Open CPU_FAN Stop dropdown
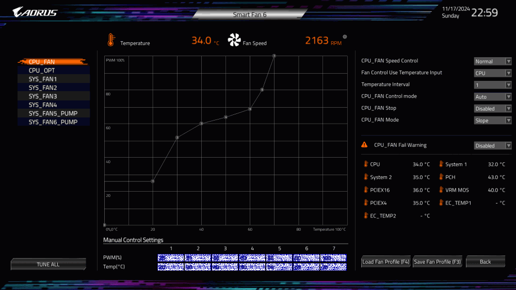 pyautogui.click(x=493, y=109)
